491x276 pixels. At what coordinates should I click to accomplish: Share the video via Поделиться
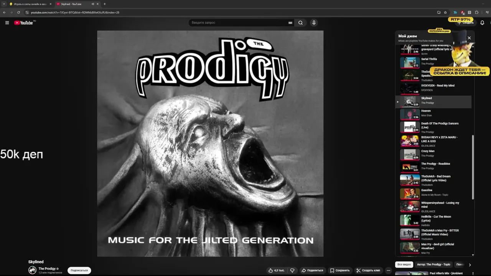coord(312,270)
